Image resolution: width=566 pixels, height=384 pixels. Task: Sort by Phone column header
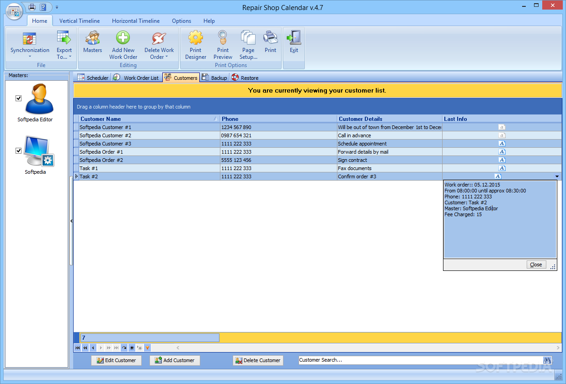[x=278, y=119]
